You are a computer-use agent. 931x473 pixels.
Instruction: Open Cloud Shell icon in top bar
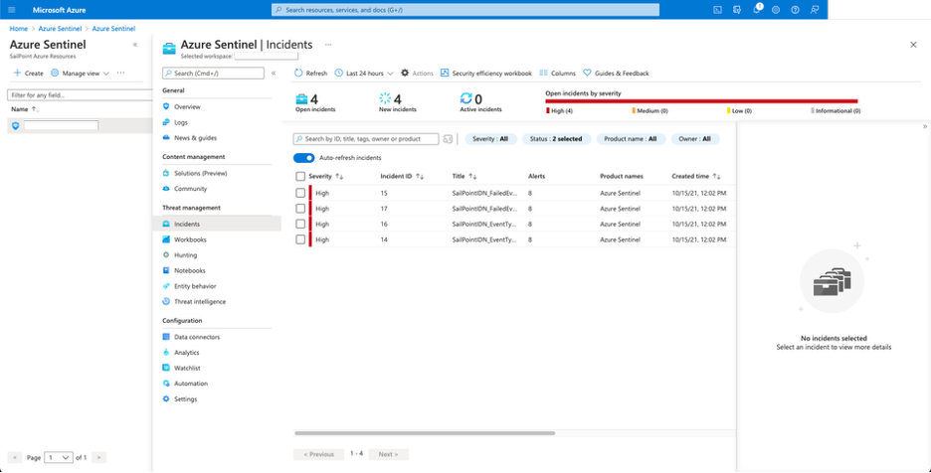click(717, 10)
